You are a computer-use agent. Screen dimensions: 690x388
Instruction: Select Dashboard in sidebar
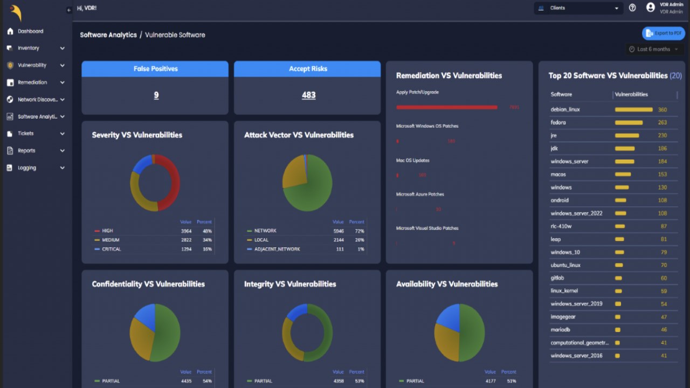point(31,31)
